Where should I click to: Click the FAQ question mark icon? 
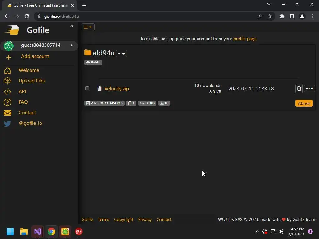7,102
